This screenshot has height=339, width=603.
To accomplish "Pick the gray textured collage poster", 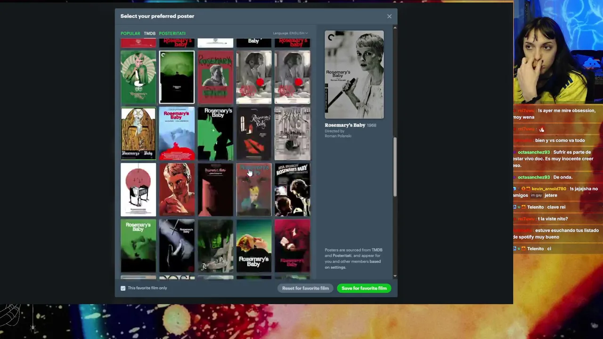I will [293, 134].
